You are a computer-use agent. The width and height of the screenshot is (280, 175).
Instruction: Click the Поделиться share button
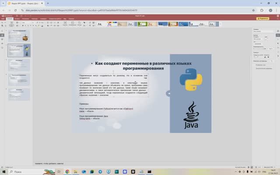pos(262,18)
